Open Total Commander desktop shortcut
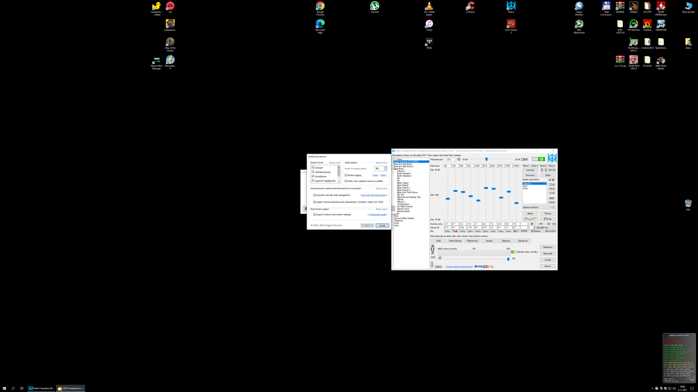The width and height of the screenshot is (698, 392). [606, 8]
